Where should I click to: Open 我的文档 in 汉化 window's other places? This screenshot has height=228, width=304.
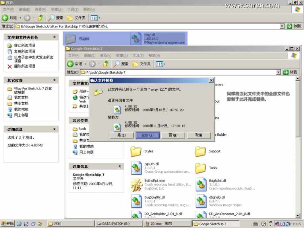click(x=21, y=97)
